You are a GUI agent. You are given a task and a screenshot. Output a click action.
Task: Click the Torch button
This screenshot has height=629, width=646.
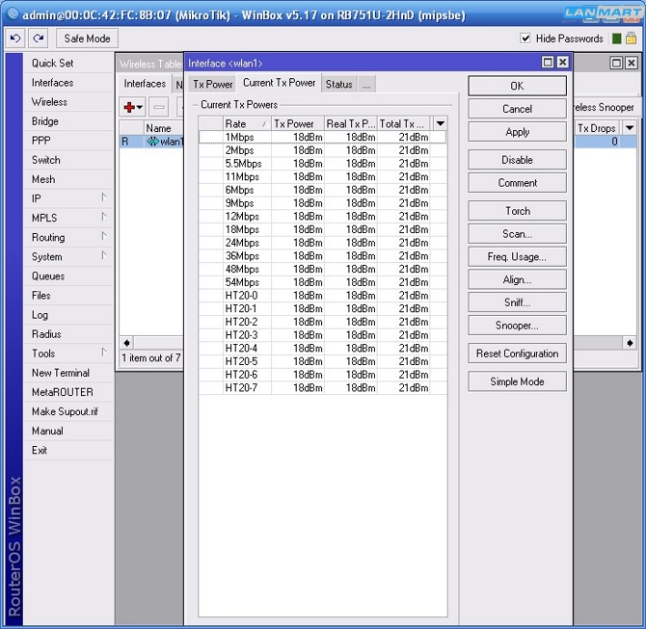coord(517,211)
